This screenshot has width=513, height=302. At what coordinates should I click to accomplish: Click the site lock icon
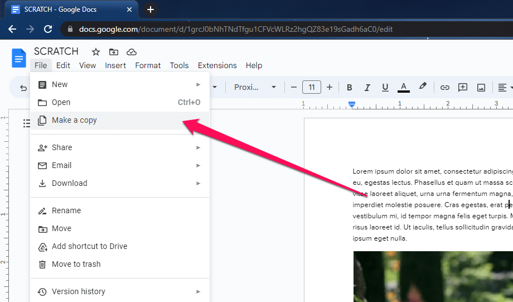tap(70, 29)
